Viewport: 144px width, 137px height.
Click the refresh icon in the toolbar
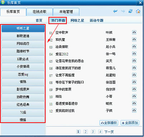(x=130, y=12)
